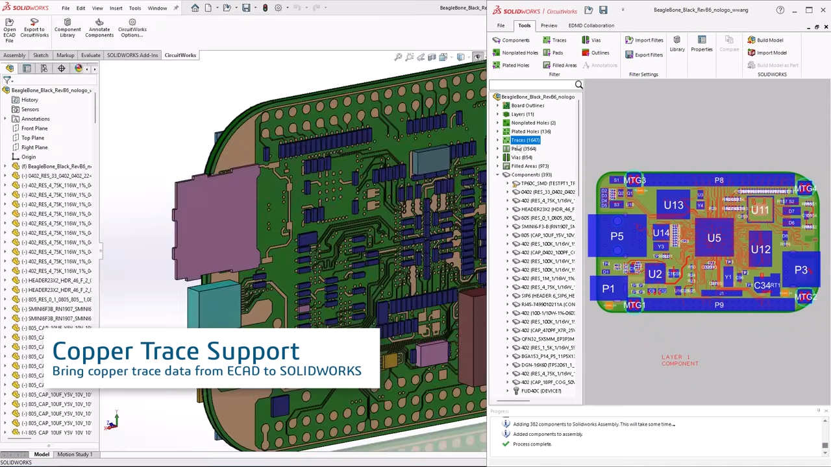
Task: Expand the Board Outlines tree node
Action: 498,106
